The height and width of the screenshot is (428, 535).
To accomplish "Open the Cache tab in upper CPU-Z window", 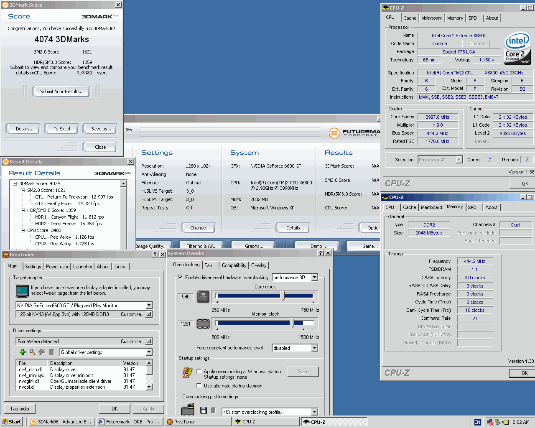I will [x=410, y=18].
